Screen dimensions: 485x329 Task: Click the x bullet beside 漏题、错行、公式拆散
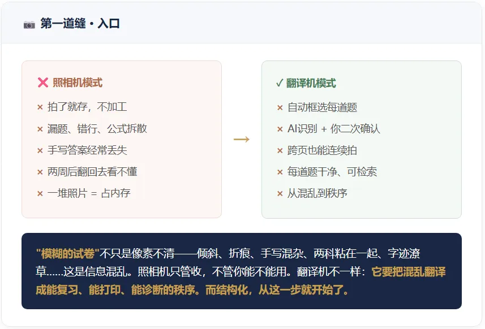tap(40, 129)
